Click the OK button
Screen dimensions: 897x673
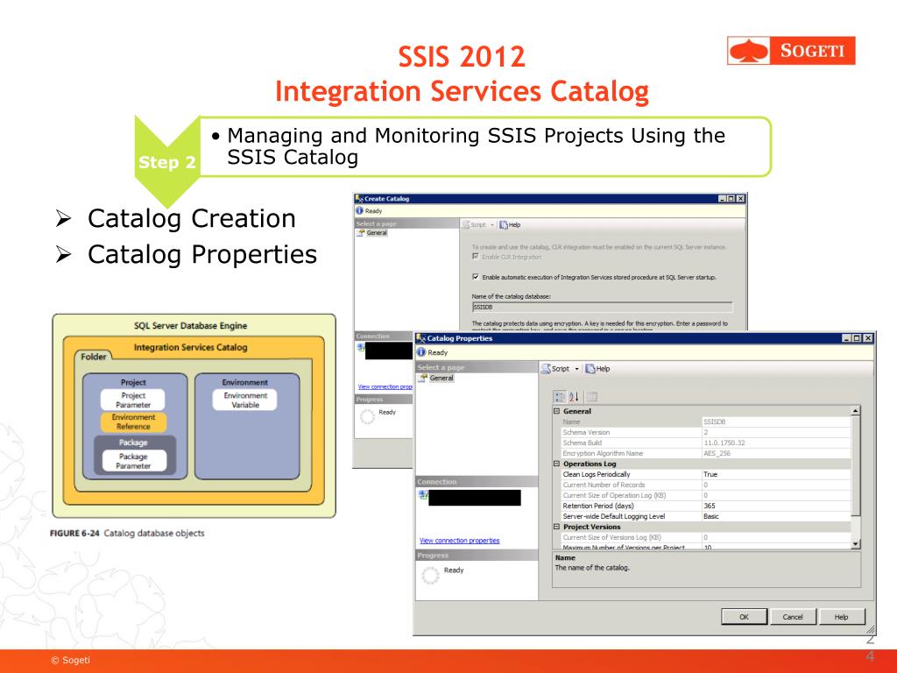[744, 617]
